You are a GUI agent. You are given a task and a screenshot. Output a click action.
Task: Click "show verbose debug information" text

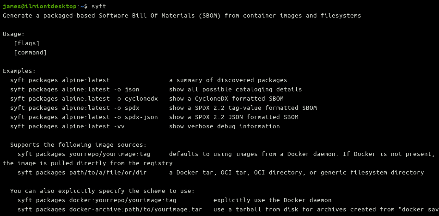[224, 126]
